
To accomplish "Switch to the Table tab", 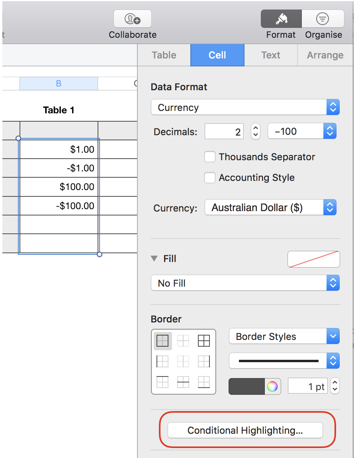I will (x=164, y=55).
